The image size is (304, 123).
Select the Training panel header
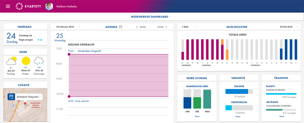point(281,78)
